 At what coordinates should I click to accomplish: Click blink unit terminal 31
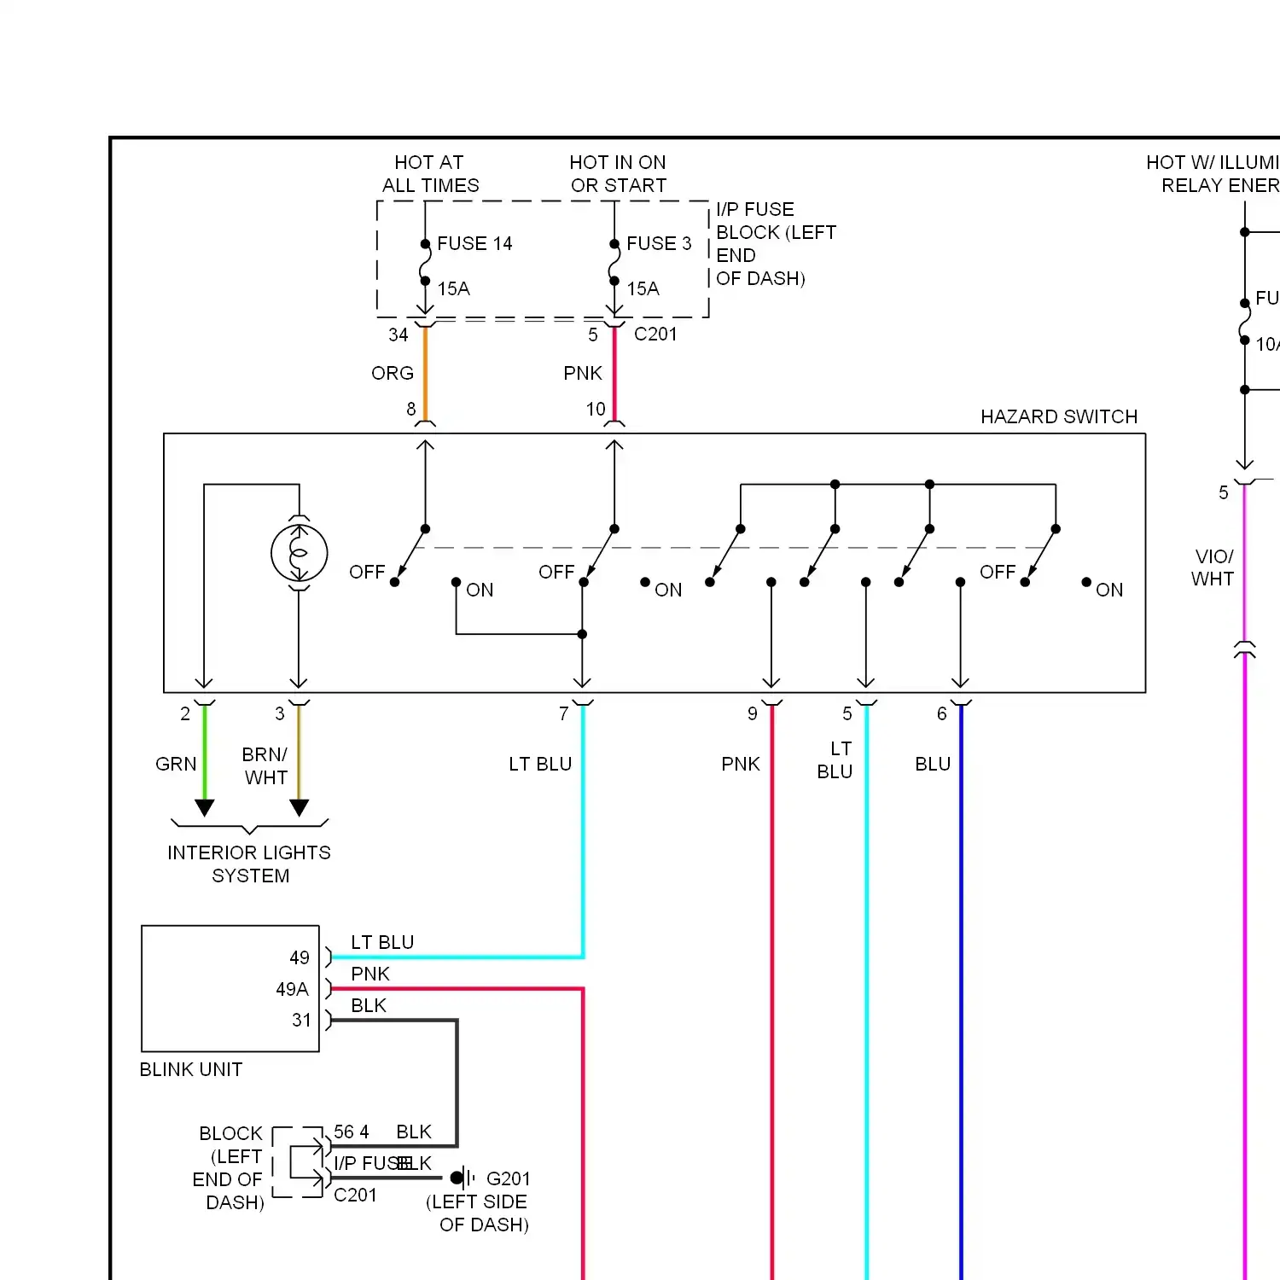pos(301,1020)
